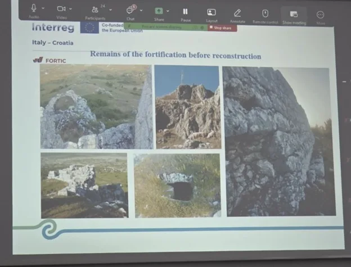This screenshot has width=351, height=267.
Task: Click the European Union flag emblem
Action: tap(89, 28)
